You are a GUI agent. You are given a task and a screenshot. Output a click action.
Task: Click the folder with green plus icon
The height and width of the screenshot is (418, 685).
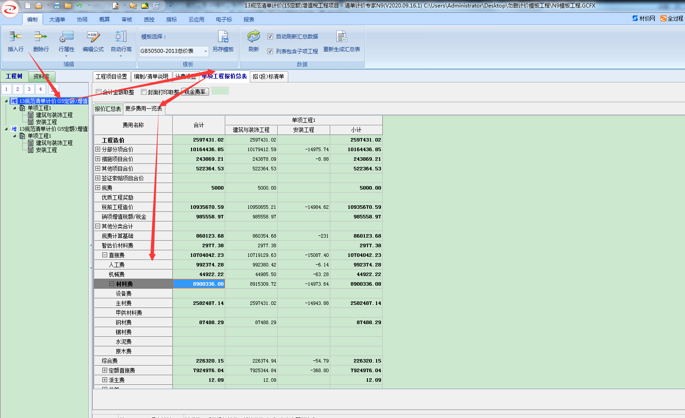145,6
